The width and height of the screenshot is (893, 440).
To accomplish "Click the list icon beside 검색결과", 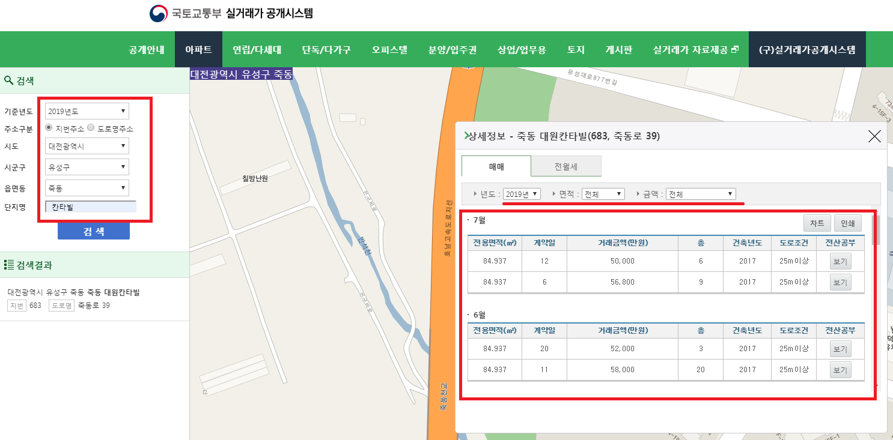I will (9, 265).
